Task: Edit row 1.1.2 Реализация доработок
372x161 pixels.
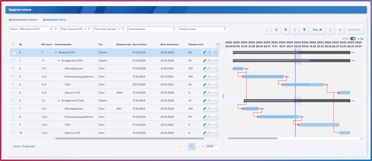Action: click(204, 77)
